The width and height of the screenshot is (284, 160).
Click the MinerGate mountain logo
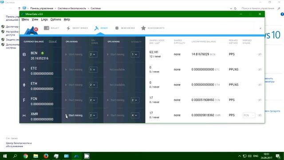[x=31, y=31]
